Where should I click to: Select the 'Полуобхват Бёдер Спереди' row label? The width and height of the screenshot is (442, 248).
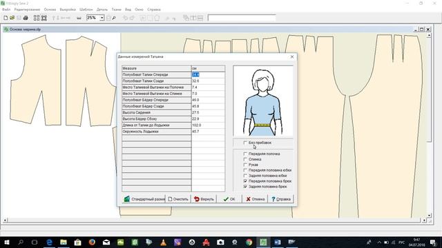pos(157,100)
